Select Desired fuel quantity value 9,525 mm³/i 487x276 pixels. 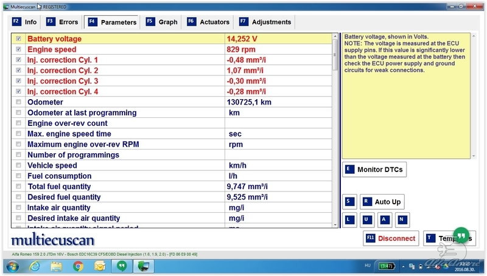pyautogui.click(x=247, y=197)
